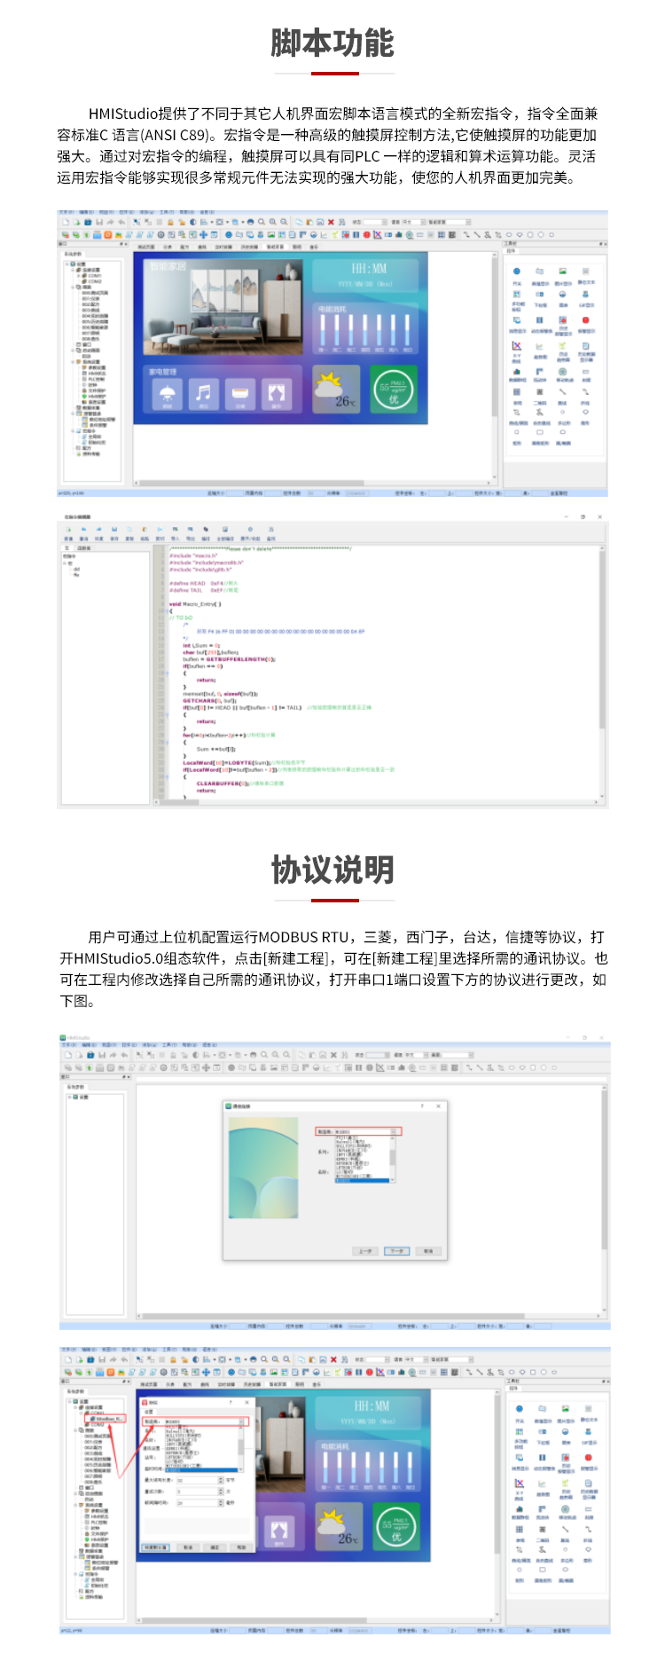Click red X delete icon in 脚本功能 editor toolbar
The image size is (665, 1661).
331,222
